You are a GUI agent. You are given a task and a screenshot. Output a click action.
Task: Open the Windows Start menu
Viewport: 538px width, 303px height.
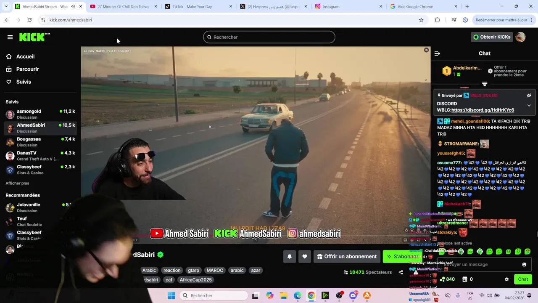point(171,295)
